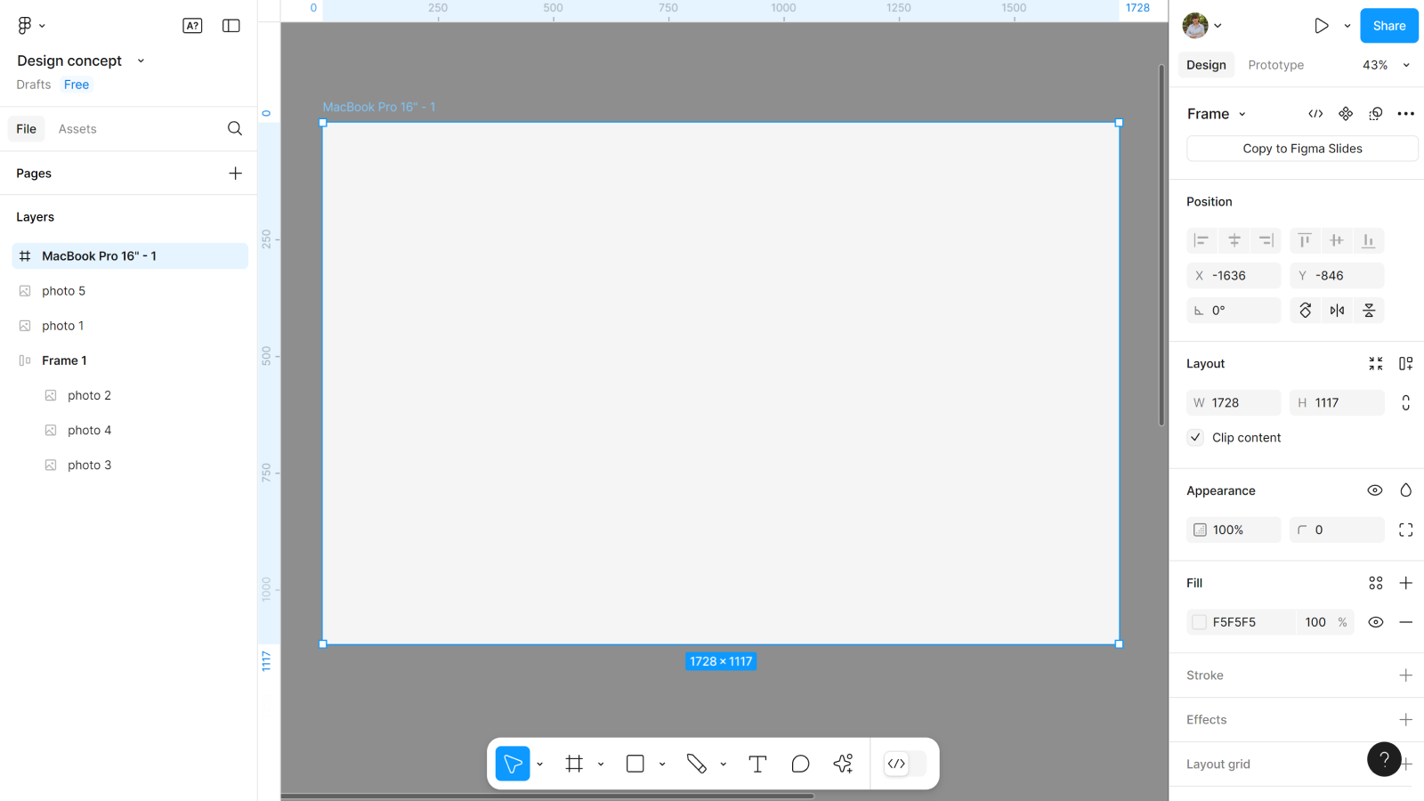
Task: Click the Share button
Action: click(x=1388, y=26)
